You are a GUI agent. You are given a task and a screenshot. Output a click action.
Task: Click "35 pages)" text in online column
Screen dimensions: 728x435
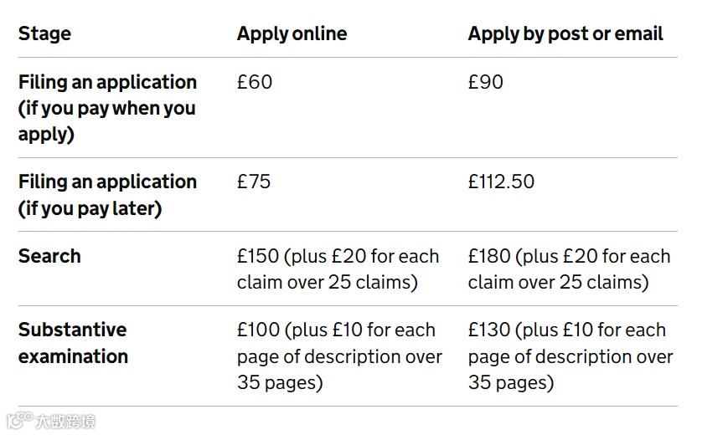click(x=280, y=382)
